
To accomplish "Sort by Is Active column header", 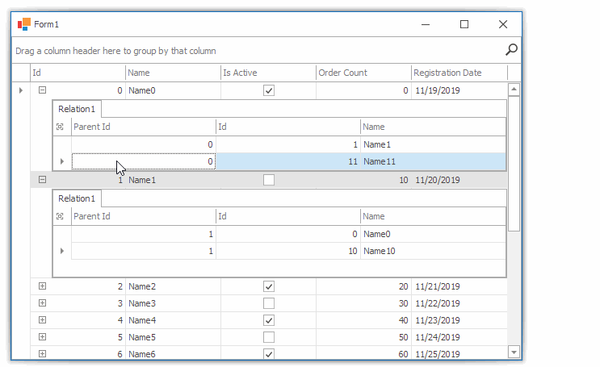I will (x=269, y=73).
